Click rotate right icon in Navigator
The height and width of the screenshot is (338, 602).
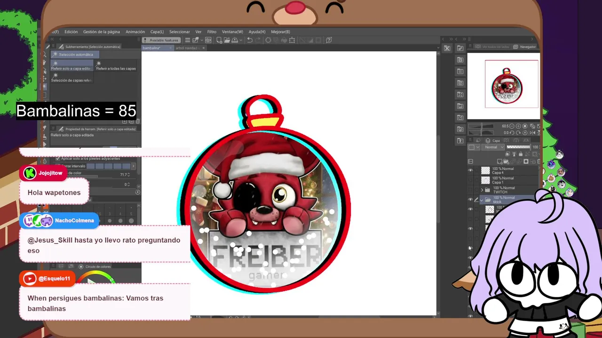tap(518, 133)
